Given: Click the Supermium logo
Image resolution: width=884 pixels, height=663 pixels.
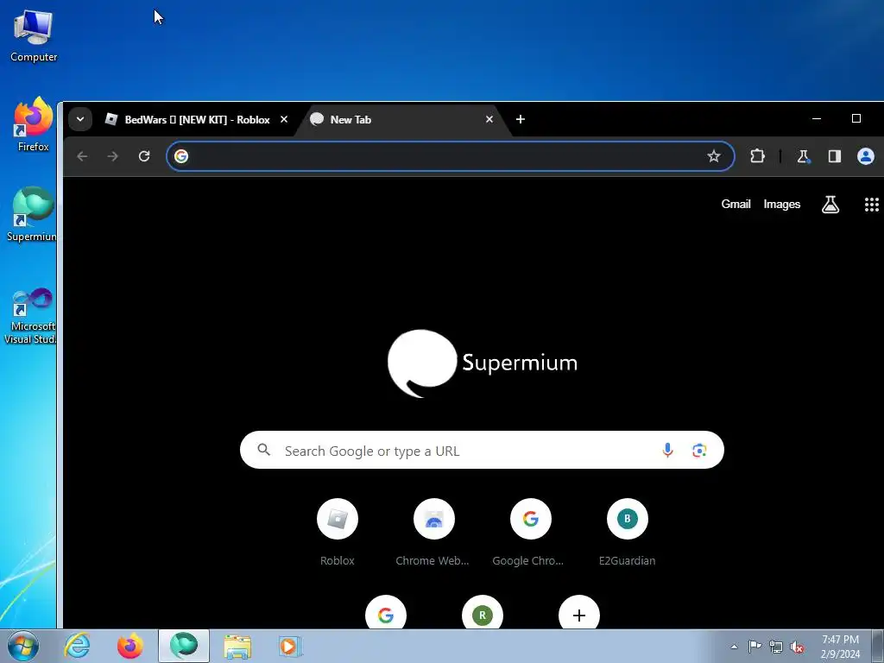Looking at the screenshot, I should click(x=482, y=363).
